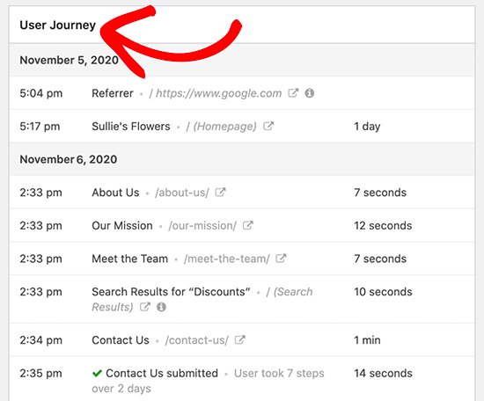484x401 pixels.
Task: Click the info icon beside Search Results
Action: (x=161, y=307)
